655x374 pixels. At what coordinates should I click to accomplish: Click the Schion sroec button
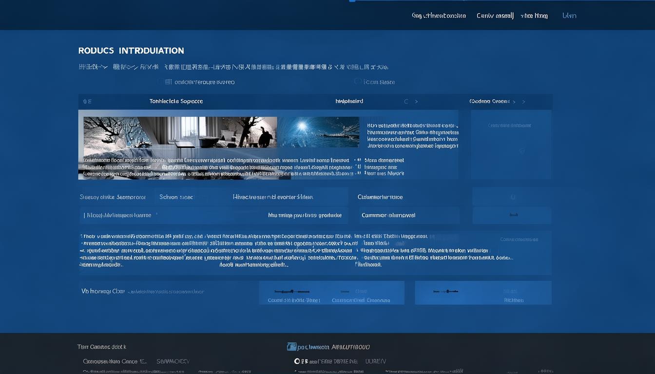coord(176,197)
